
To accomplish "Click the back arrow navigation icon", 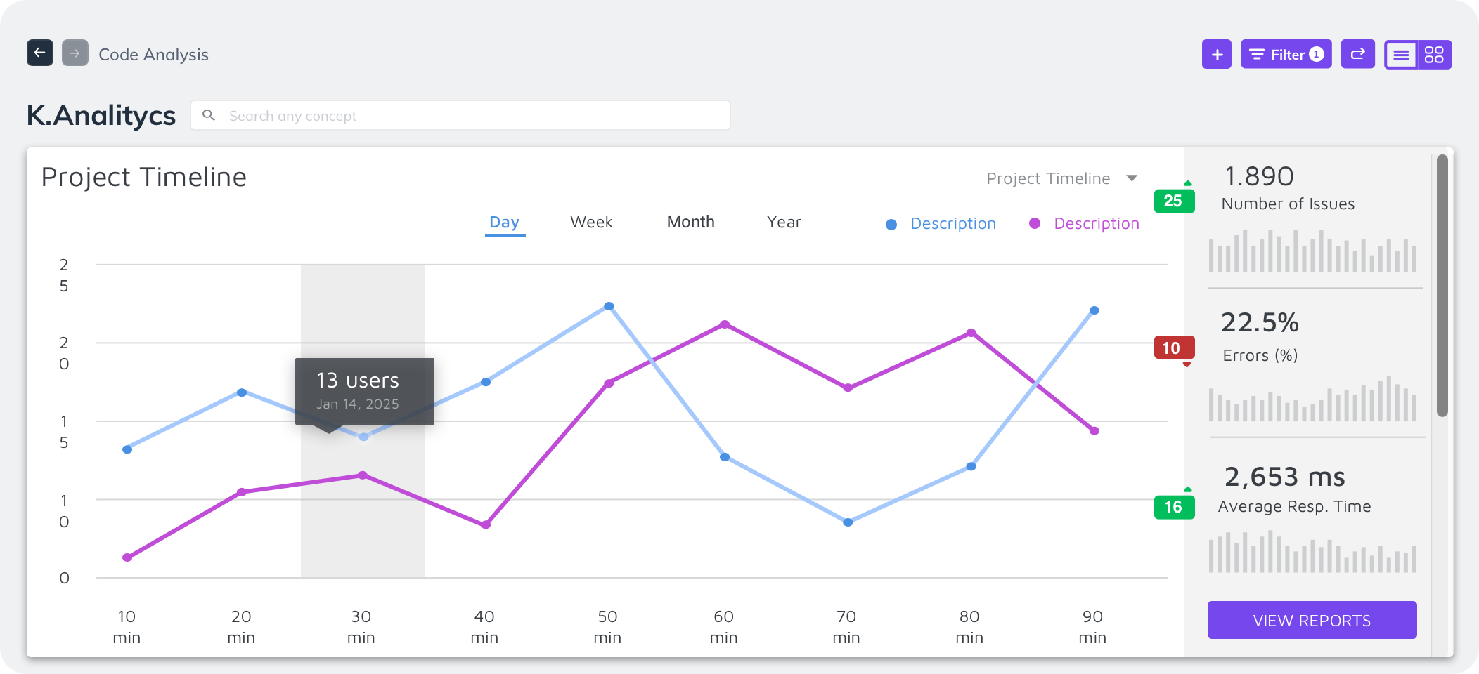I will [40, 53].
